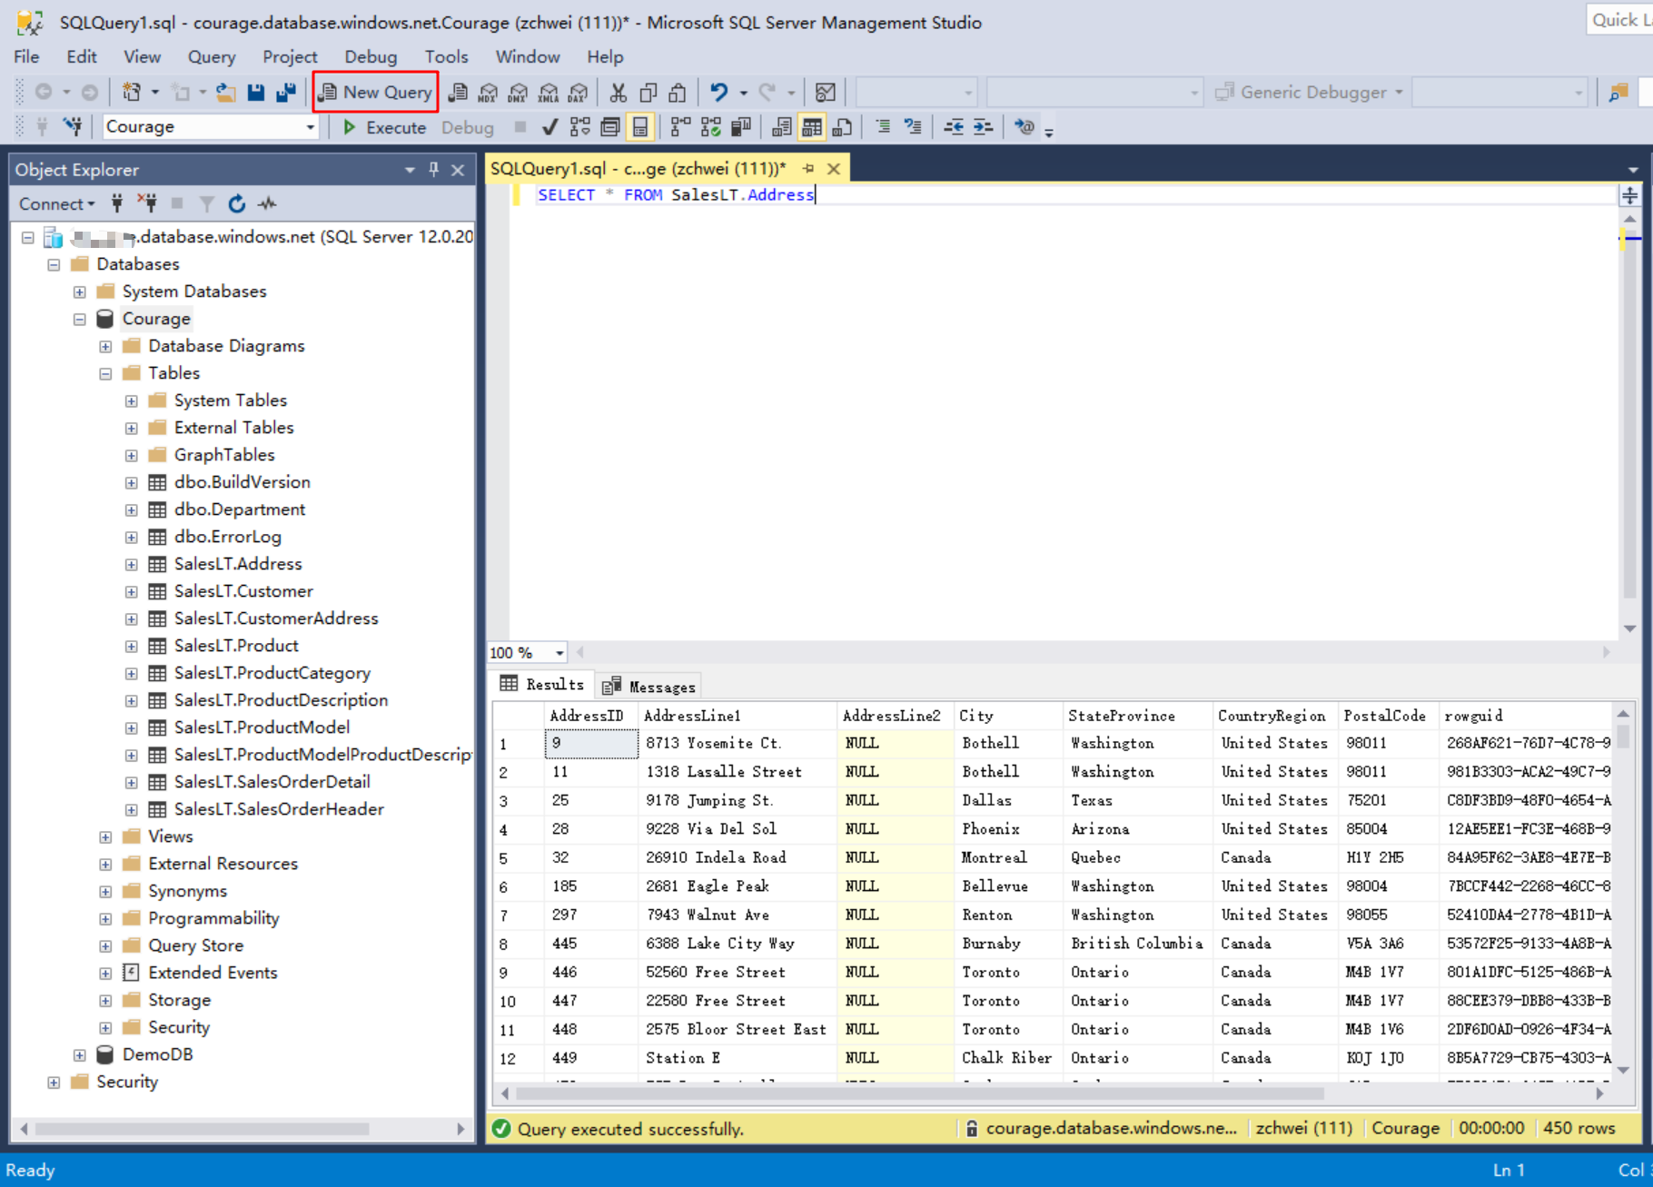Viewport: 1653px width, 1187px height.
Task: Click the Copy icon in toolbar
Action: (x=648, y=92)
